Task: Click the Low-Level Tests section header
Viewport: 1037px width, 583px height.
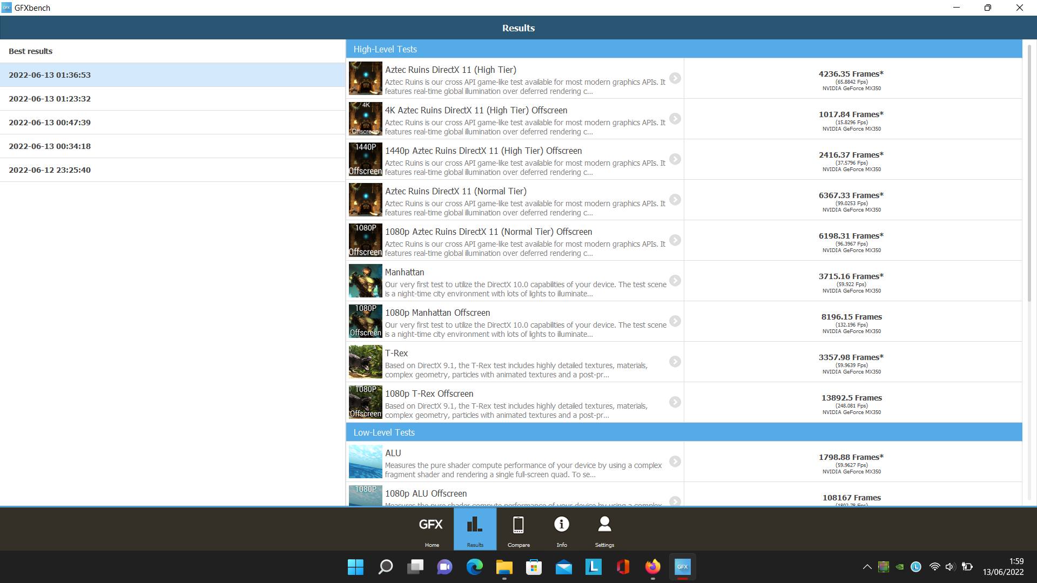Action: point(684,432)
